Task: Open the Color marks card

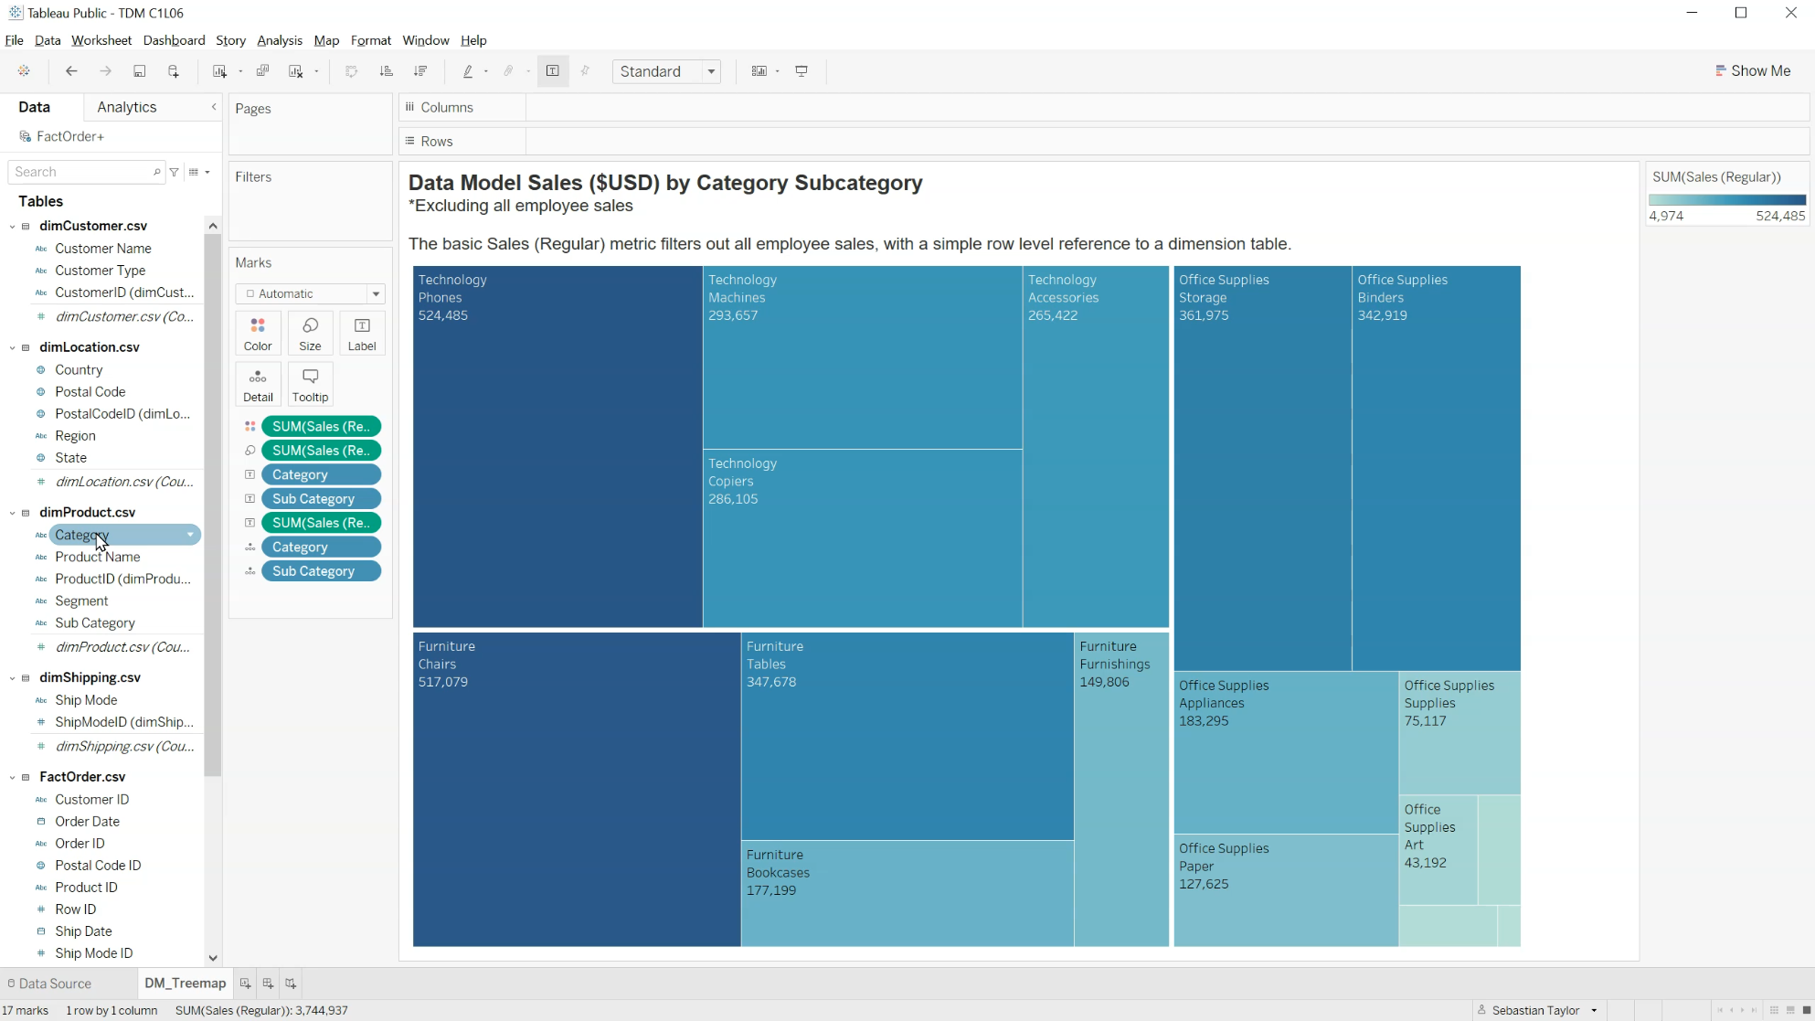Action: pyautogui.click(x=258, y=334)
